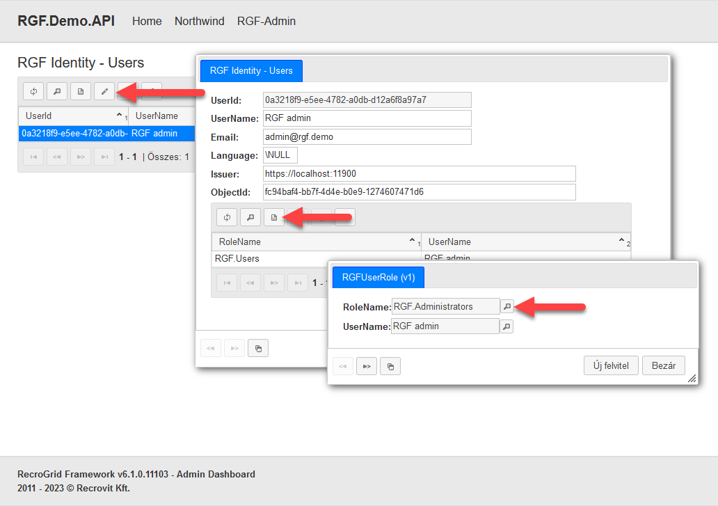Screen dimensions: 718x506
Task: Click the pencil edit icon in Users toolbar
Action: point(104,91)
